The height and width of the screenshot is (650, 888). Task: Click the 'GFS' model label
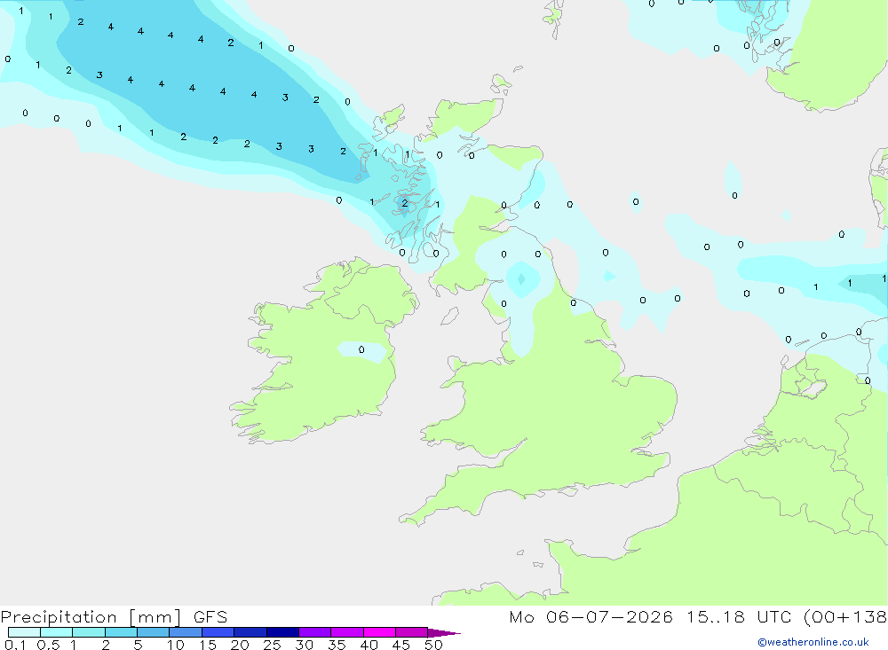(210, 616)
